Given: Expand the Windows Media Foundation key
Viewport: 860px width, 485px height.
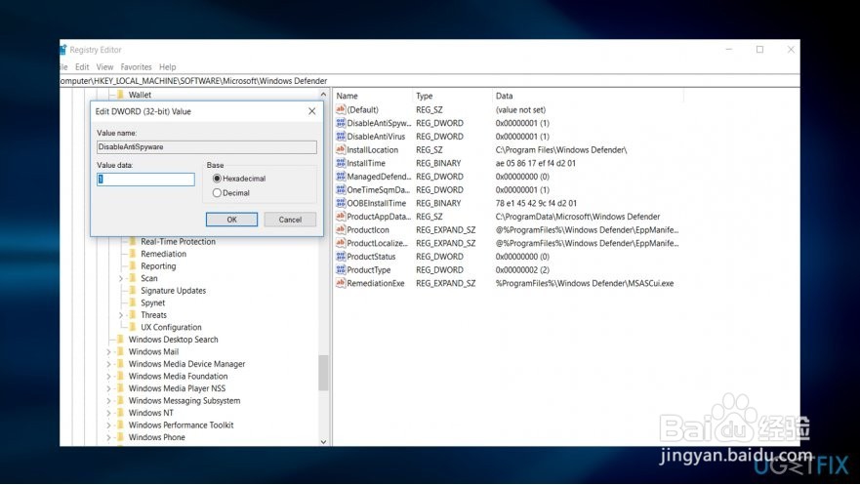Looking at the screenshot, I should point(108,377).
